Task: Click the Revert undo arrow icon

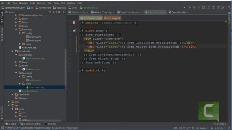Action: pos(223,8)
